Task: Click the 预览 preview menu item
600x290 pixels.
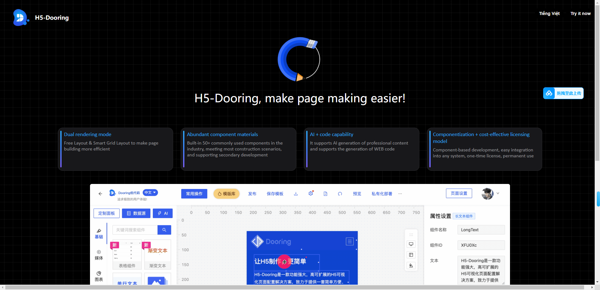Action: [357, 194]
